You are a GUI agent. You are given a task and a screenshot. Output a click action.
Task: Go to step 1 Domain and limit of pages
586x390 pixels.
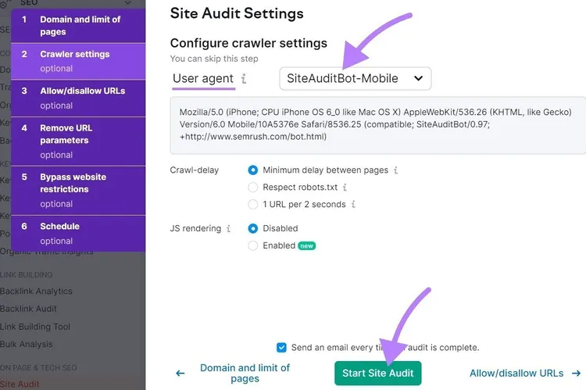(x=78, y=26)
